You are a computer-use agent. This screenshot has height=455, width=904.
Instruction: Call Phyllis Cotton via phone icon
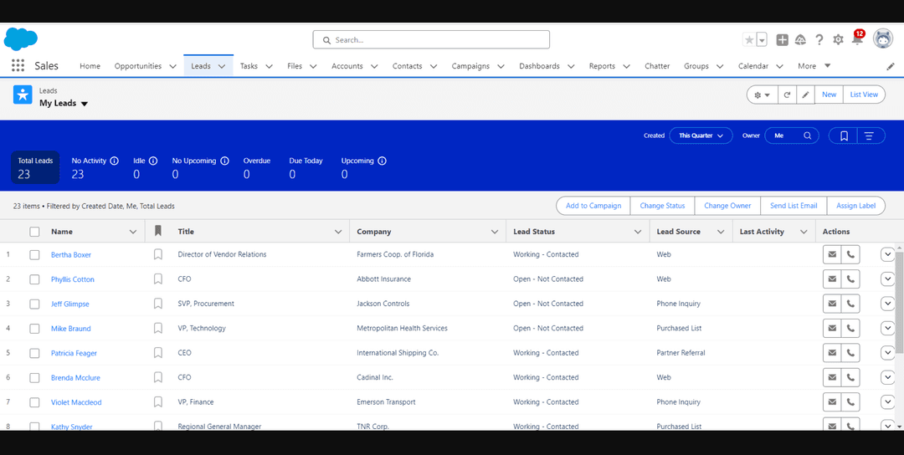pos(850,279)
